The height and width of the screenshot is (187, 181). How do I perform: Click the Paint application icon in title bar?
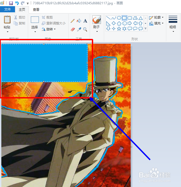tap(2, 3)
